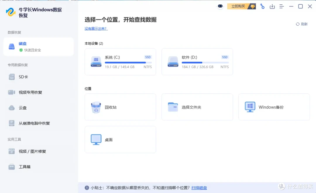This screenshot has width=316, height=193.
Task: Click the registration key icon
Action: click(x=262, y=6)
